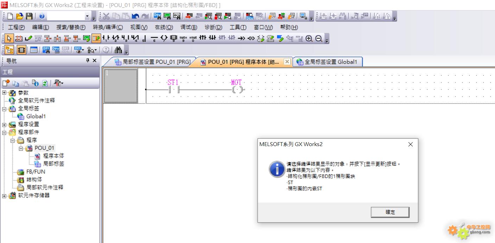Open the 搜索/替换(F) menu
This screenshot has height=243, width=495.
click(71, 27)
